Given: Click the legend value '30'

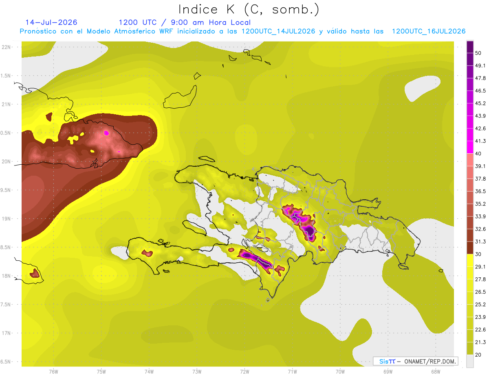Looking at the screenshot, I should point(478,254).
